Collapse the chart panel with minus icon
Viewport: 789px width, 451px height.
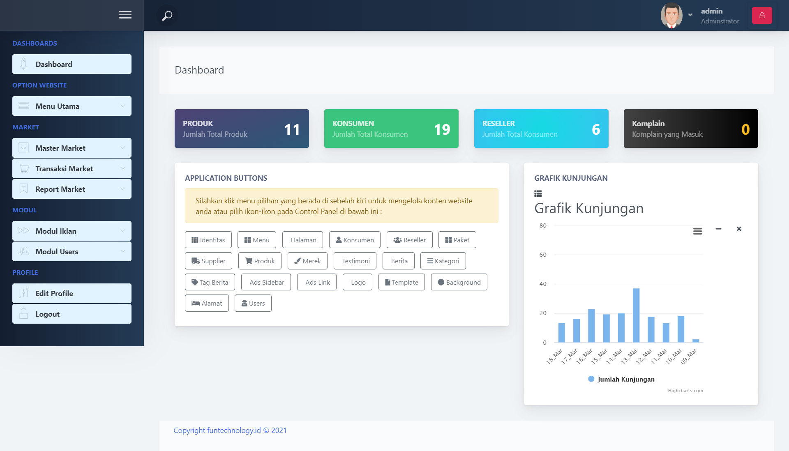pyautogui.click(x=718, y=229)
